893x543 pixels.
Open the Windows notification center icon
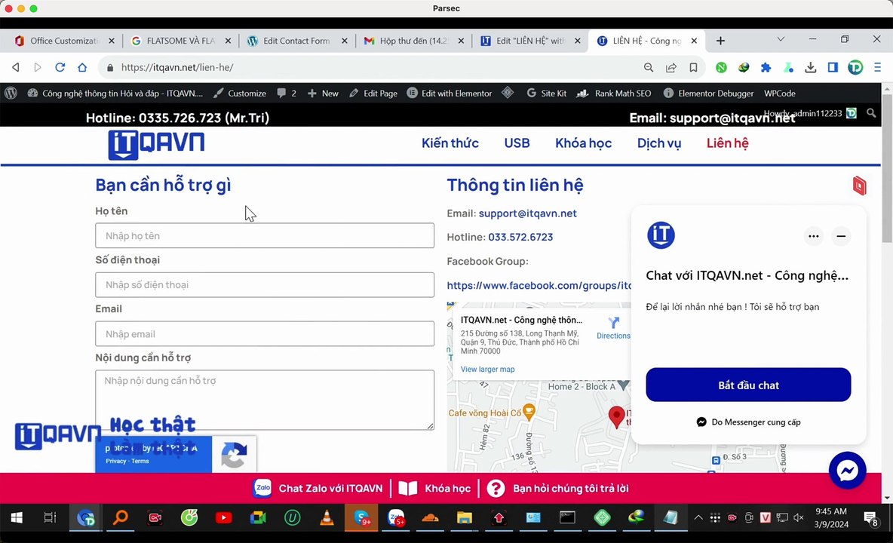(870, 518)
